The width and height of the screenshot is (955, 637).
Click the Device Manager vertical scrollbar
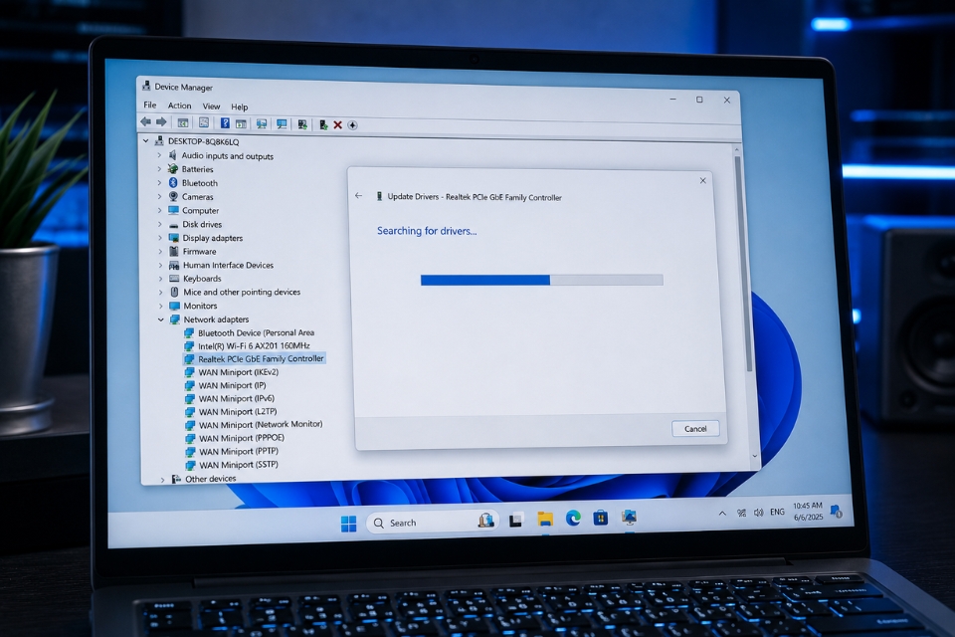[744, 262]
